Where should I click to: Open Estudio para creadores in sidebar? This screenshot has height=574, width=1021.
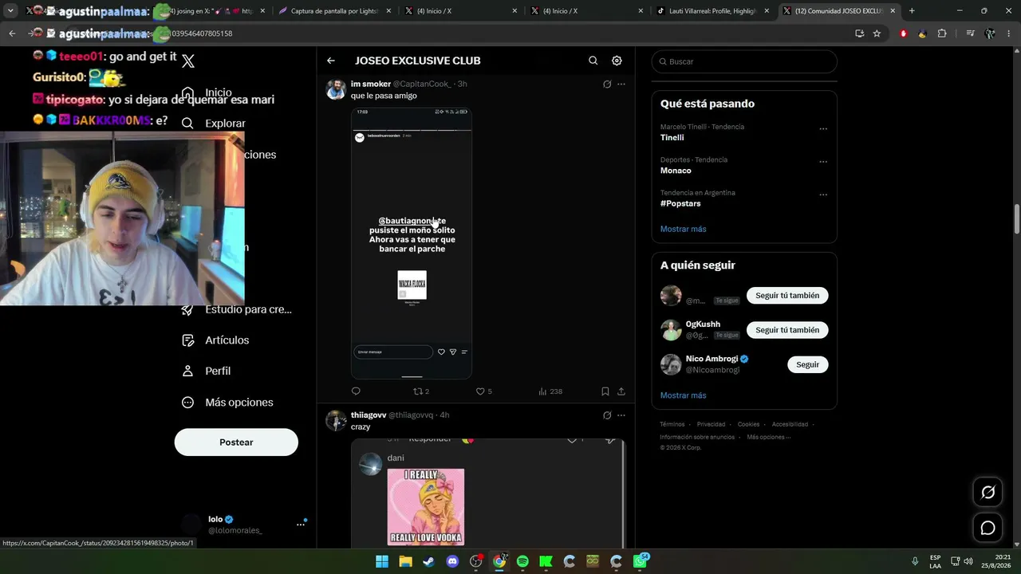pyautogui.click(x=236, y=309)
